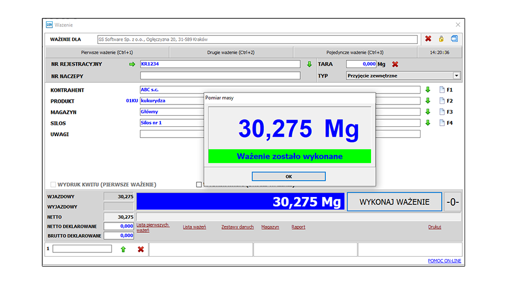Toggle the checkbox partly hidden behind dialog

pyautogui.click(x=199, y=184)
